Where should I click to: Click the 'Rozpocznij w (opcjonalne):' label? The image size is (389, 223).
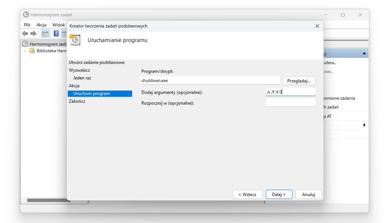(168, 103)
